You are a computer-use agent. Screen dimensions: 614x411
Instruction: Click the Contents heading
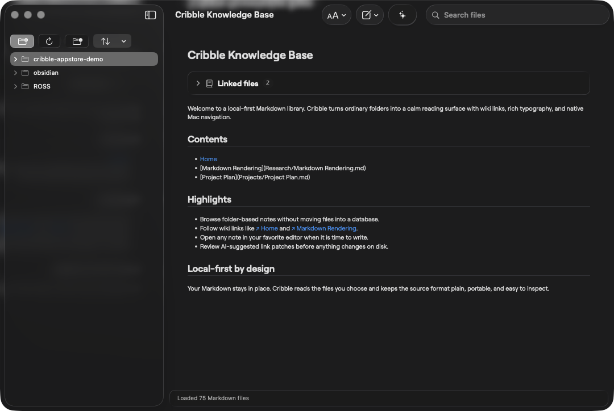coord(207,139)
